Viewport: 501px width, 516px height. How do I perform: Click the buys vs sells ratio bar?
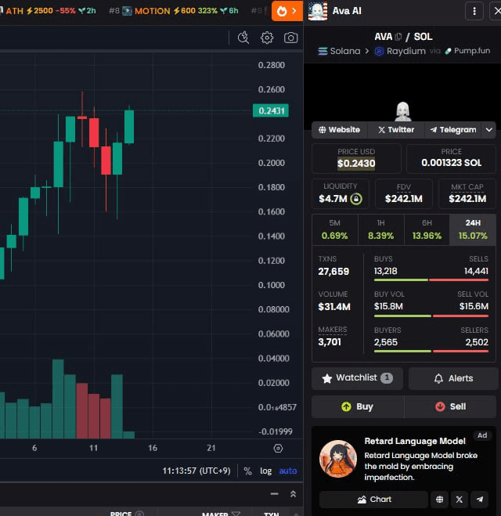431,280
